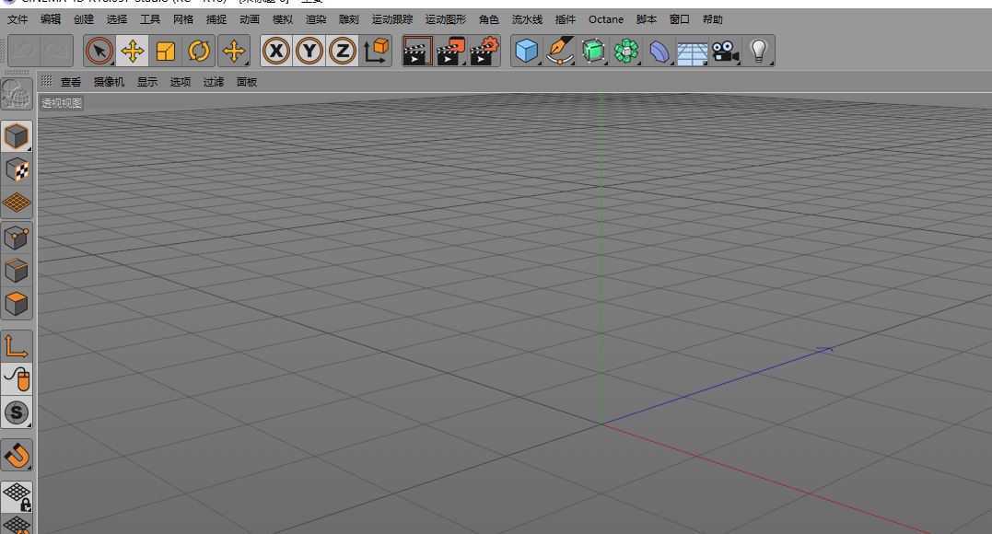Open the 模拟 menu

[x=283, y=19]
